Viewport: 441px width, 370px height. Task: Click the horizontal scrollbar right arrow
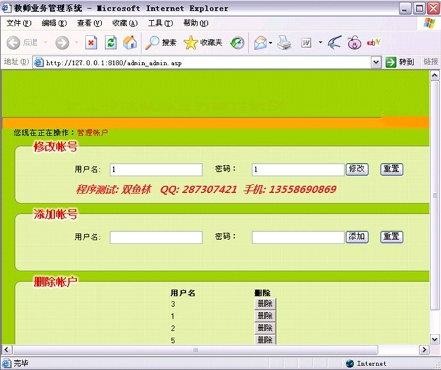(x=424, y=350)
